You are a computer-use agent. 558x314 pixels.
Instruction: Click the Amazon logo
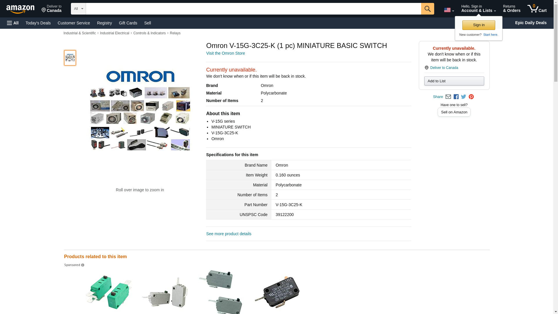click(20, 9)
